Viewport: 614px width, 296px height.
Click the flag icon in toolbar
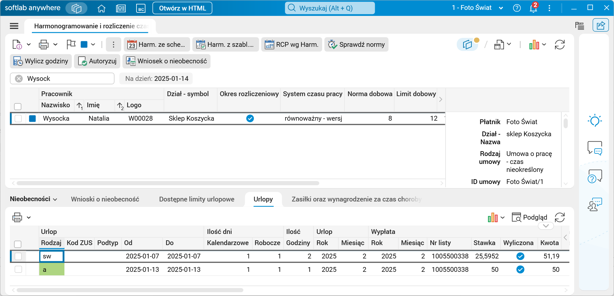71,45
